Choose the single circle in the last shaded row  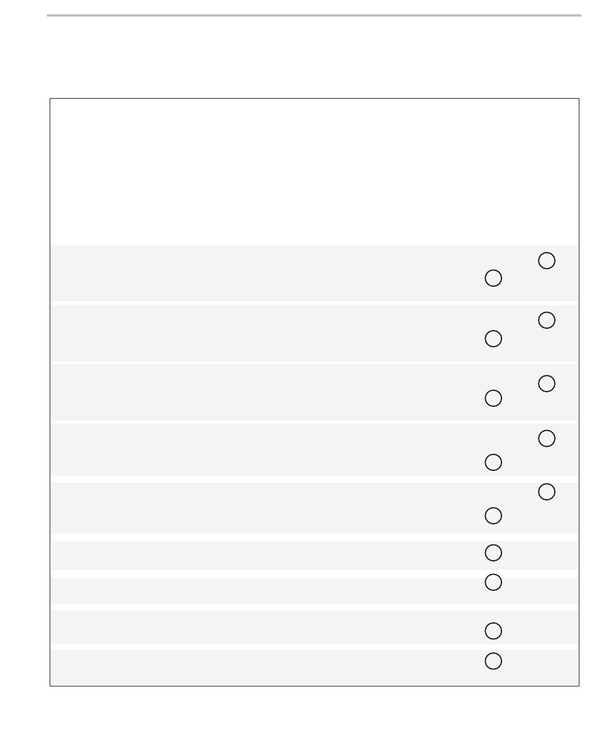pos(493,661)
